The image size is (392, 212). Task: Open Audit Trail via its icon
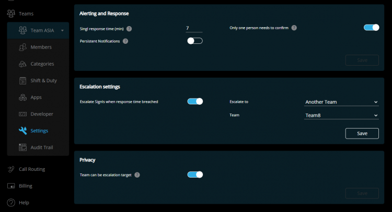coord(22,147)
